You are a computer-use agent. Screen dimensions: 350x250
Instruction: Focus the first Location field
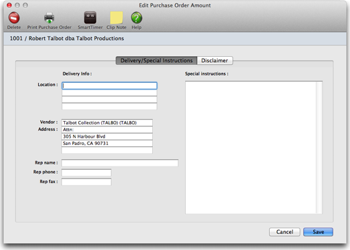coord(110,86)
